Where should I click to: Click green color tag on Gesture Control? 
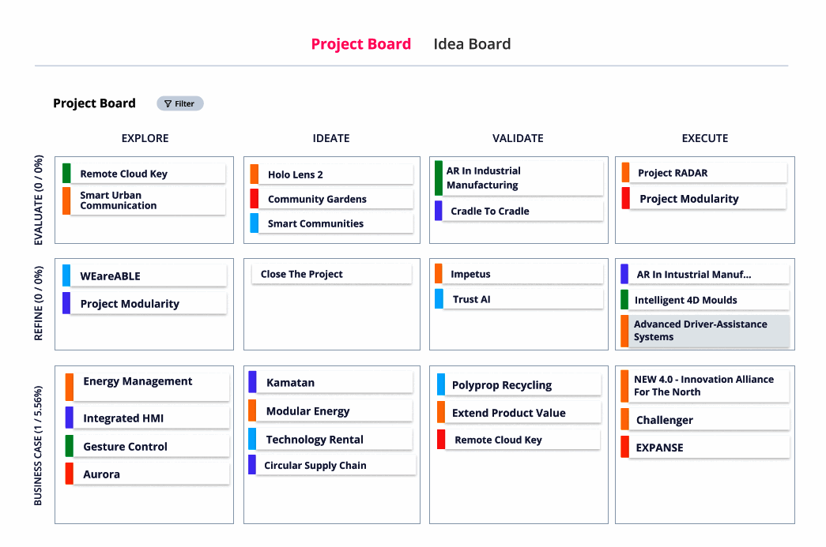69,446
